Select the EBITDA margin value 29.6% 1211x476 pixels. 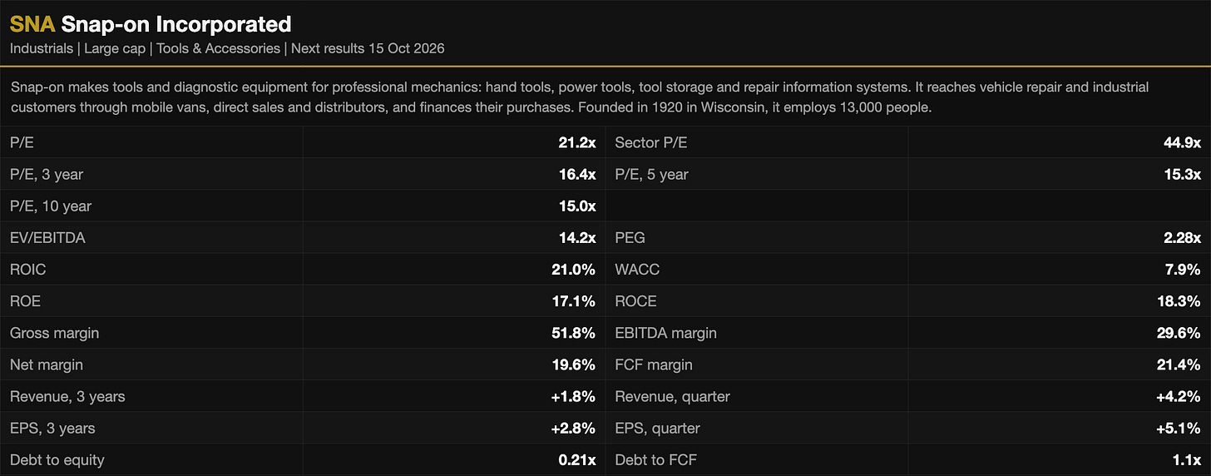[x=1179, y=333]
